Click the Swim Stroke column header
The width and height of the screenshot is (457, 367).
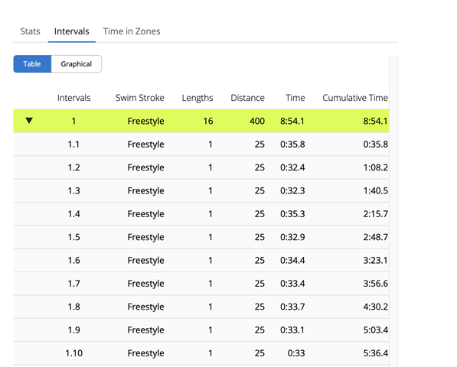(x=140, y=98)
